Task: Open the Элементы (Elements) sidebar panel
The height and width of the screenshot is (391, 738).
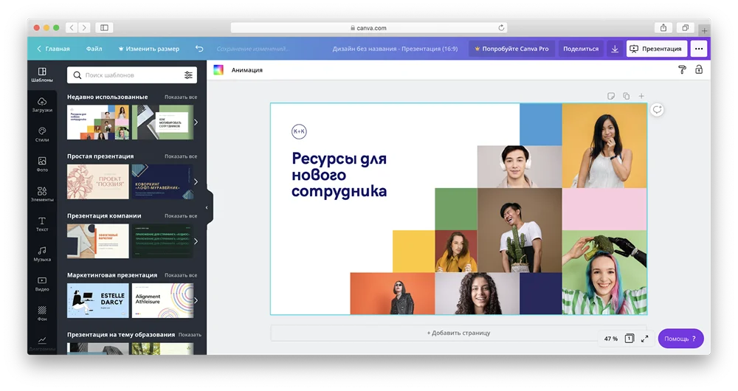Action: 42,194
